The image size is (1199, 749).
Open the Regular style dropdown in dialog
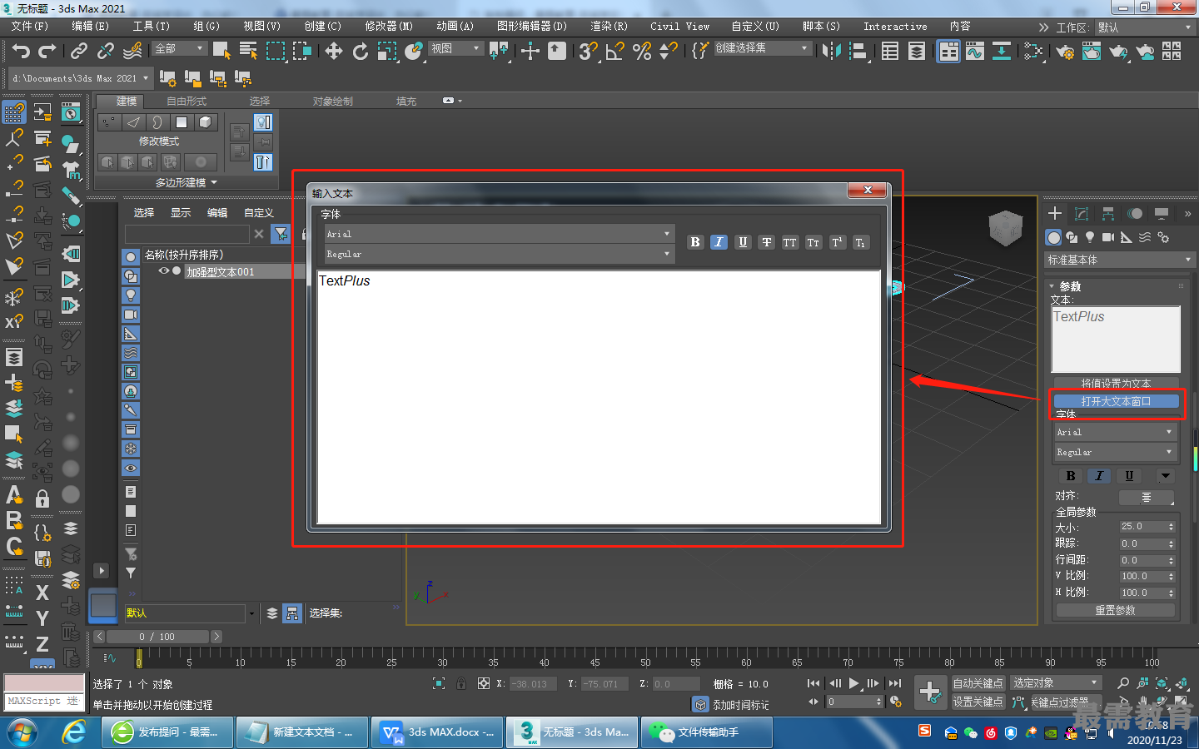click(498, 254)
